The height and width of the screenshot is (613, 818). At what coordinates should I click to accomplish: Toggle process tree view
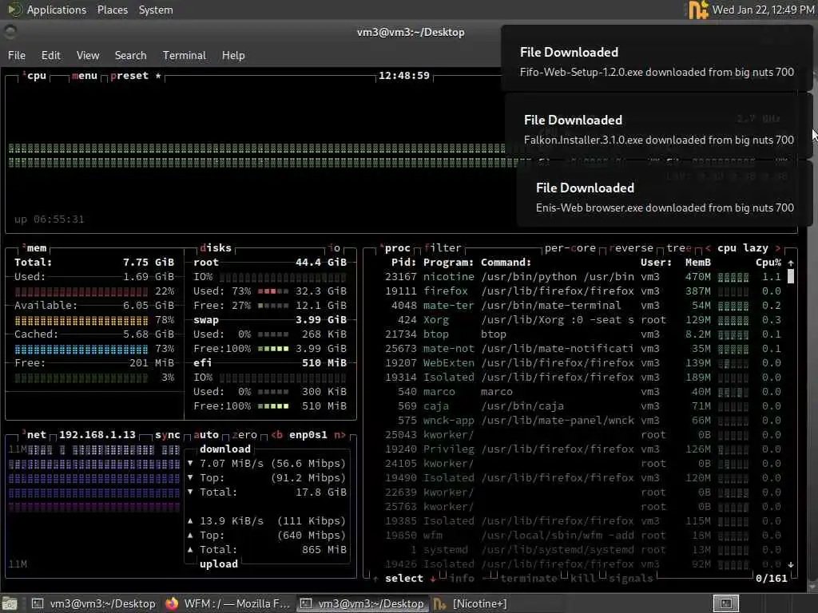tap(679, 248)
